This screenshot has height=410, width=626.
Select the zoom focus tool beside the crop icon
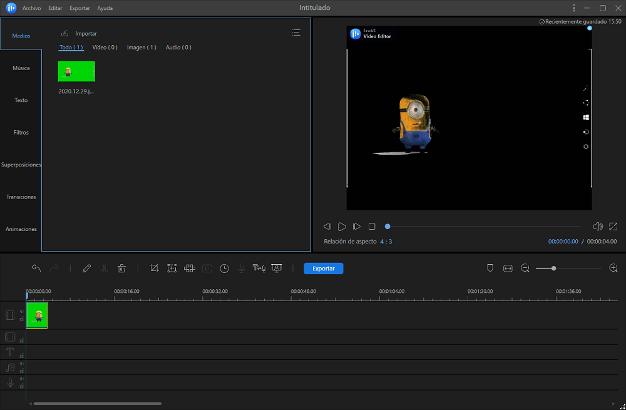click(x=172, y=269)
